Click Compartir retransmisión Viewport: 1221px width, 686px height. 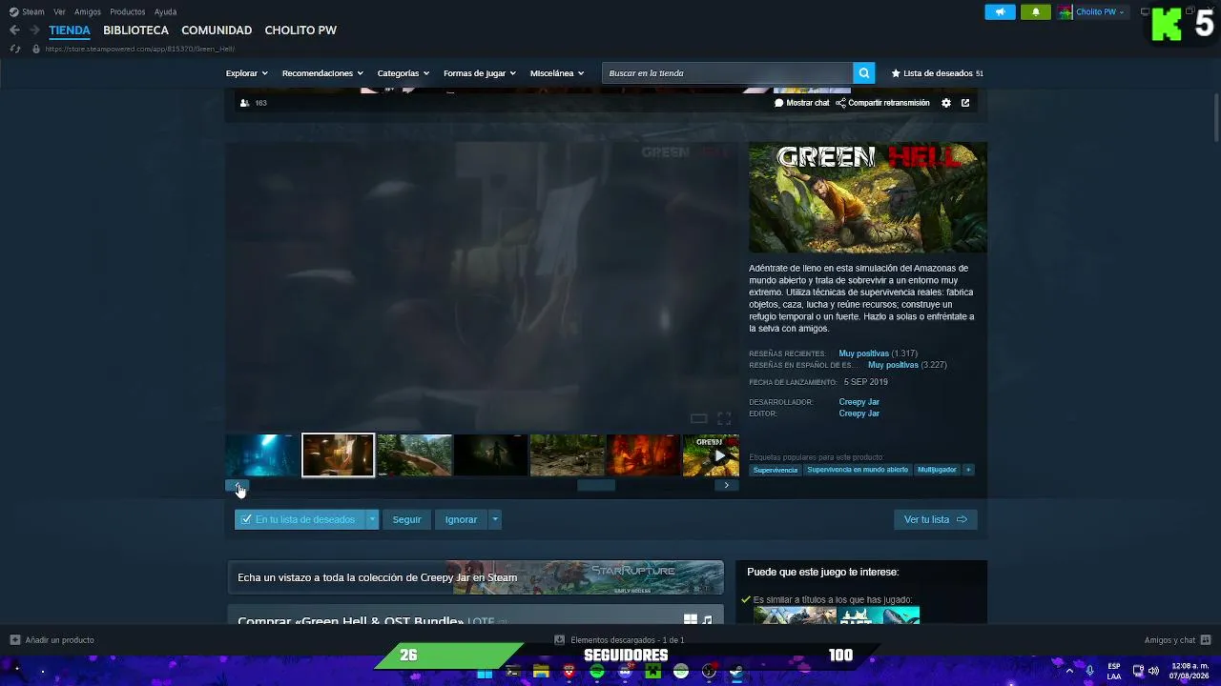(882, 103)
